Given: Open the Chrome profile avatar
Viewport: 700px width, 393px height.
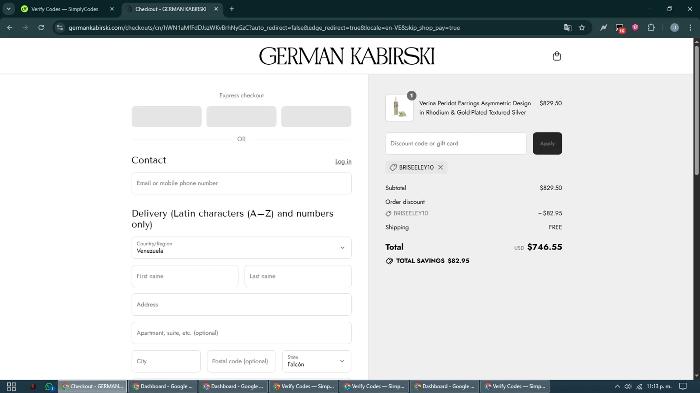Looking at the screenshot, I should [x=674, y=27].
